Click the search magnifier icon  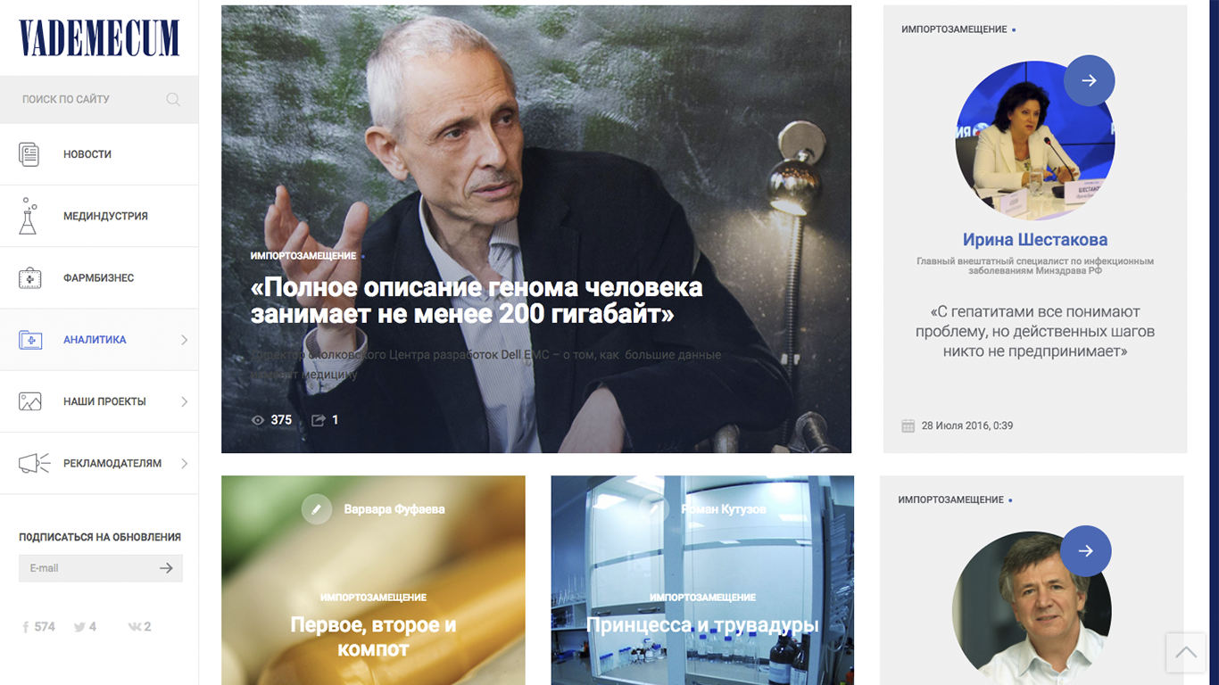173,99
